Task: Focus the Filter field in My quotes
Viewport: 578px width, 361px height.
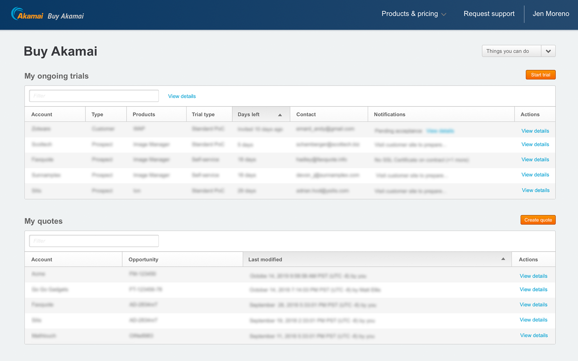Action: [x=94, y=241]
